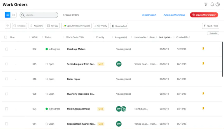The image size is (224, 129).
Task: Open the Everyone assignee filter
Action: tap(20, 26)
